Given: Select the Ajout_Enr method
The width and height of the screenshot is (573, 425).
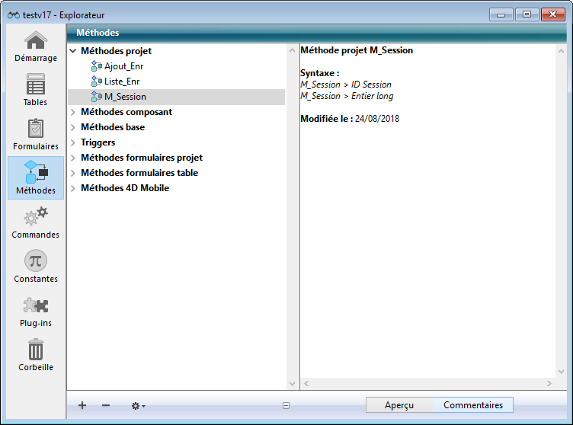Looking at the screenshot, I should pyautogui.click(x=123, y=66).
